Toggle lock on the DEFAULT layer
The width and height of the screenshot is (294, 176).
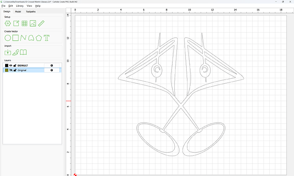coord(15,65)
